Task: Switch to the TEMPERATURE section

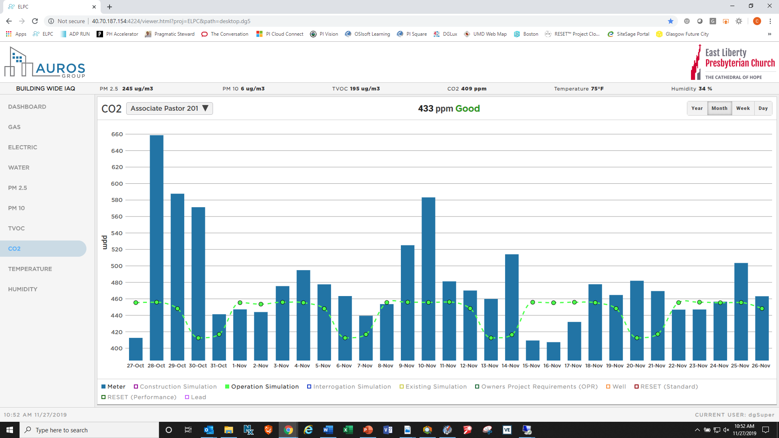Action: pyautogui.click(x=30, y=269)
